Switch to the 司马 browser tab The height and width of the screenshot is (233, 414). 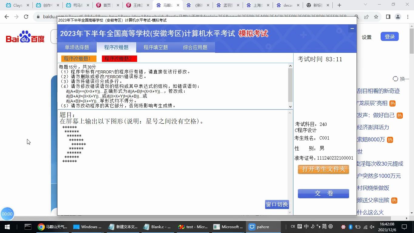78,5
